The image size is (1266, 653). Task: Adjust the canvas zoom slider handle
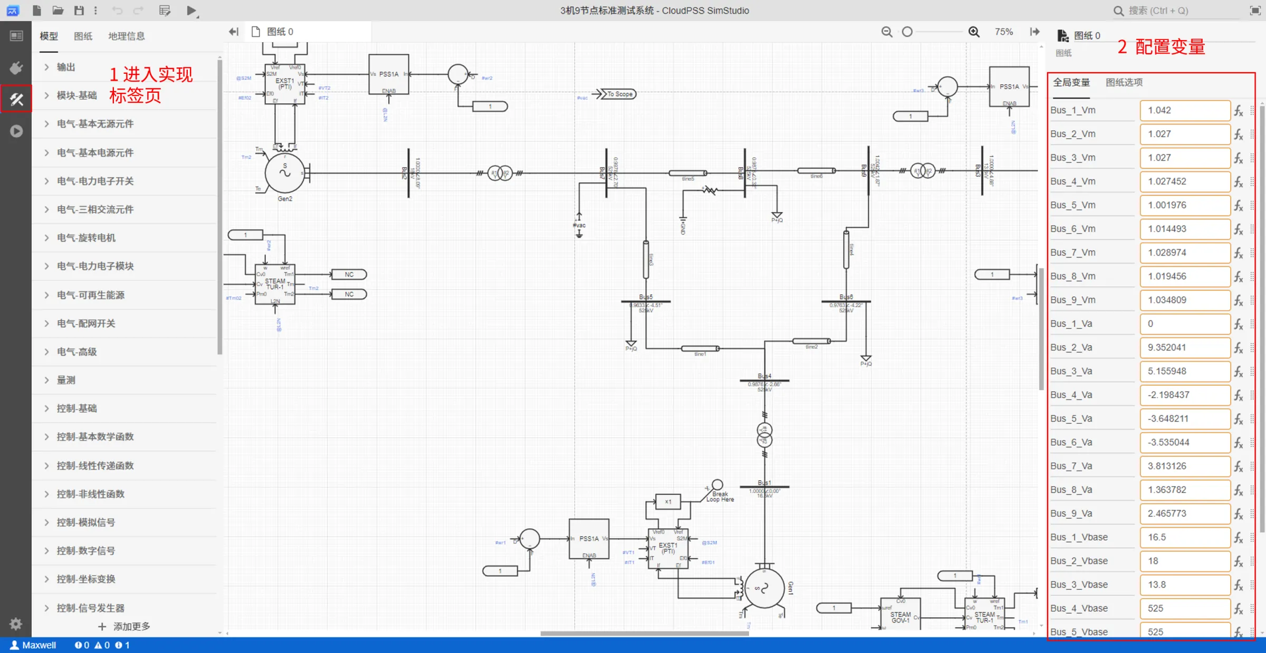coord(907,32)
